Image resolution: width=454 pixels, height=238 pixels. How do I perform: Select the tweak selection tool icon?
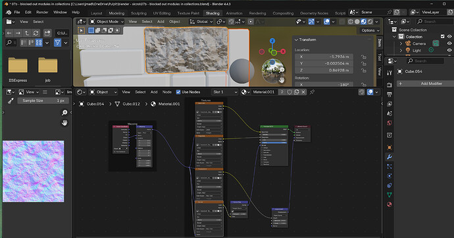[82, 30]
